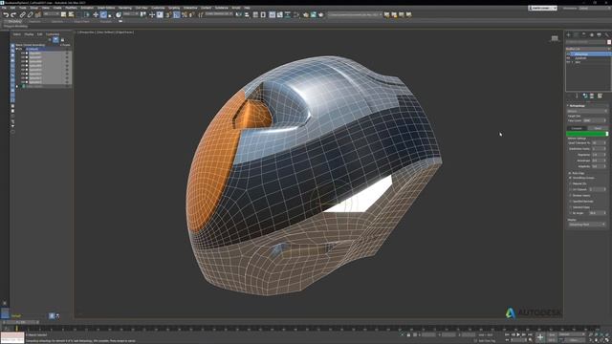Screen dimensions: 612x344
Task: Select the Box entry in modifier stack
Action: coord(578,62)
